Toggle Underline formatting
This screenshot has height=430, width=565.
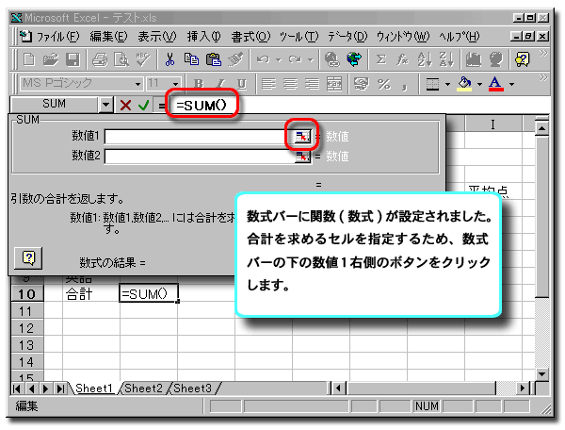coord(242,84)
